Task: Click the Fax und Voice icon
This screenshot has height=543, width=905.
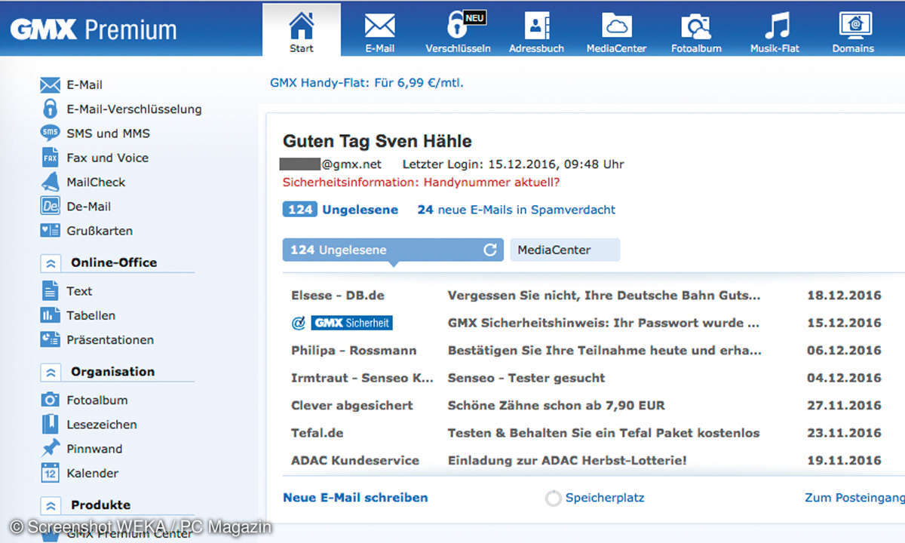Action: click(x=50, y=158)
